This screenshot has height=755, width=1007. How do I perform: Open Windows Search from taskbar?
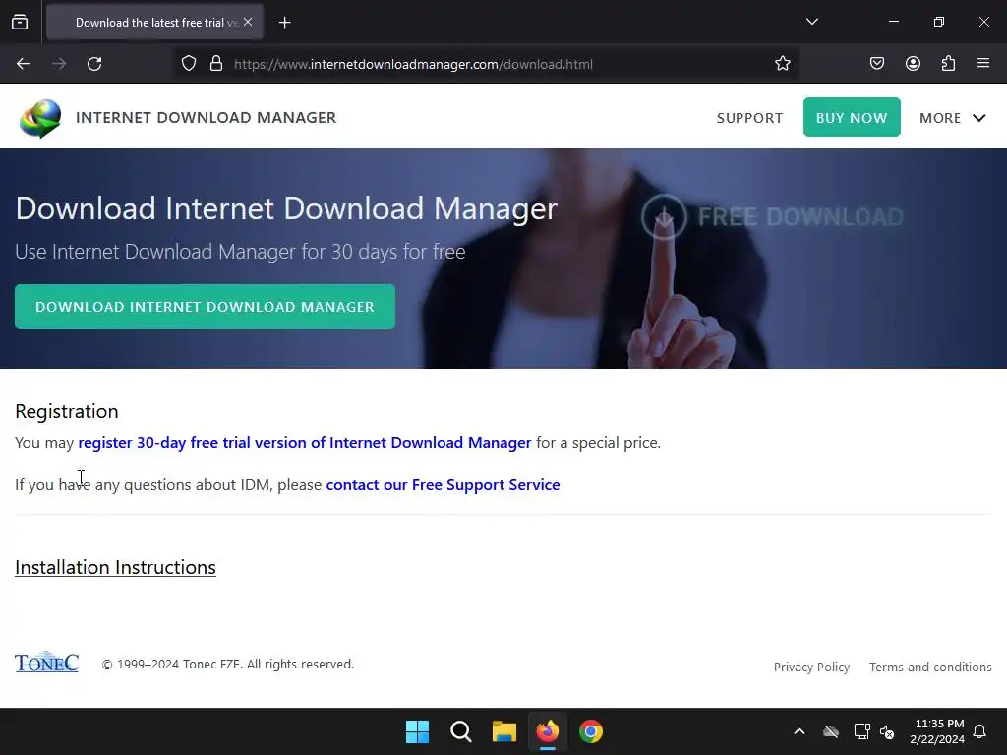click(x=460, y=731)
